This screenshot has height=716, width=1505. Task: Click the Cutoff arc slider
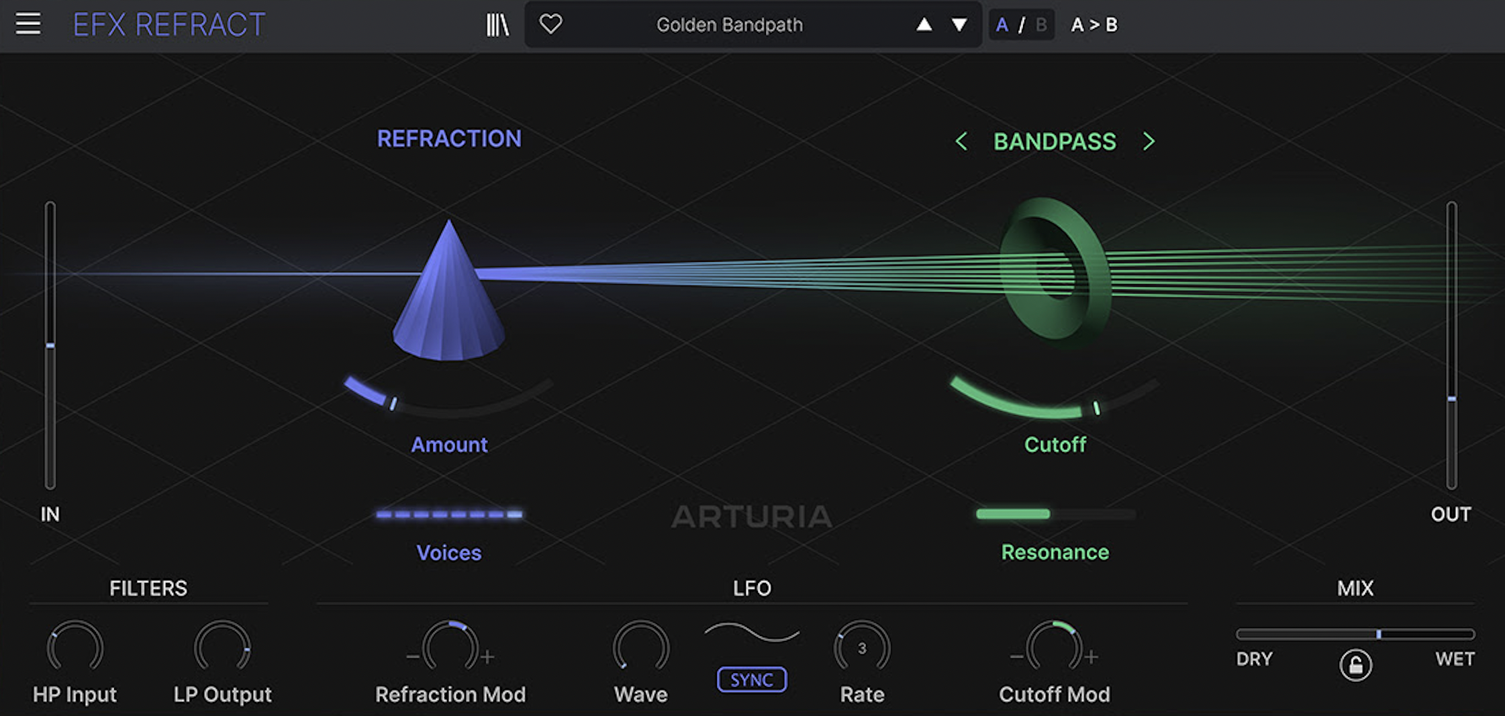(1055, 398)
